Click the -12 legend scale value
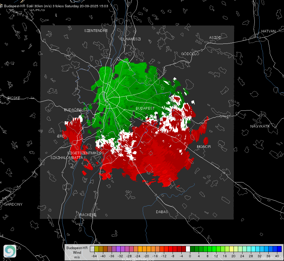Viewport: 284px width, 261px height. coord(164,256)
